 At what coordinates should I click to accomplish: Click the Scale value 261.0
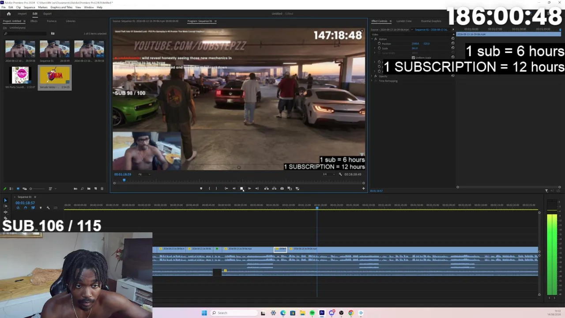click(414, 49)
